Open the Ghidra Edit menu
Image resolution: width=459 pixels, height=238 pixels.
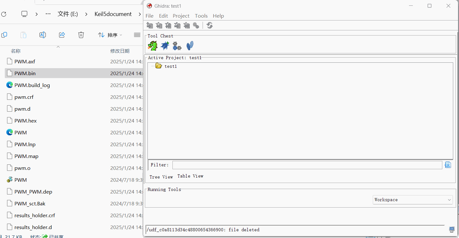[163, 16]
